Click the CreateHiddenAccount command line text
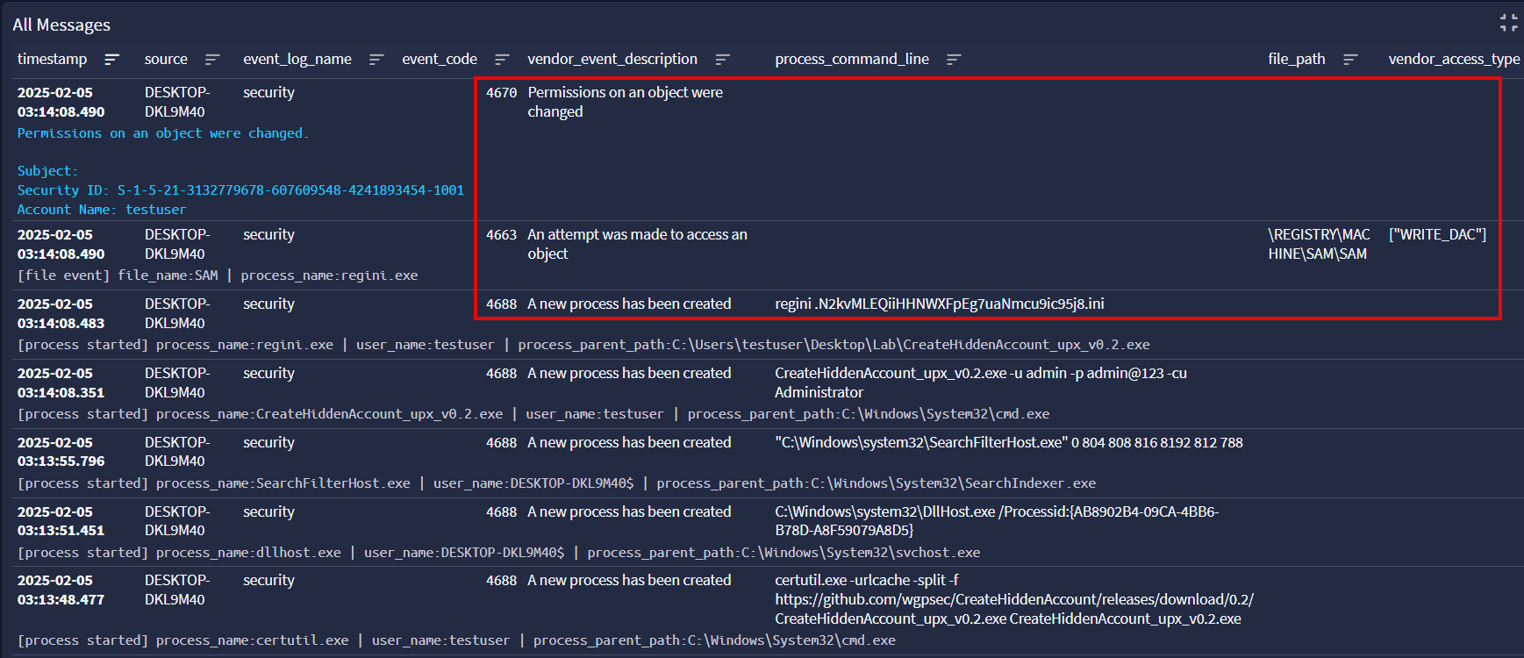This screenshot has height=658, width=1524. click(980, 383)
